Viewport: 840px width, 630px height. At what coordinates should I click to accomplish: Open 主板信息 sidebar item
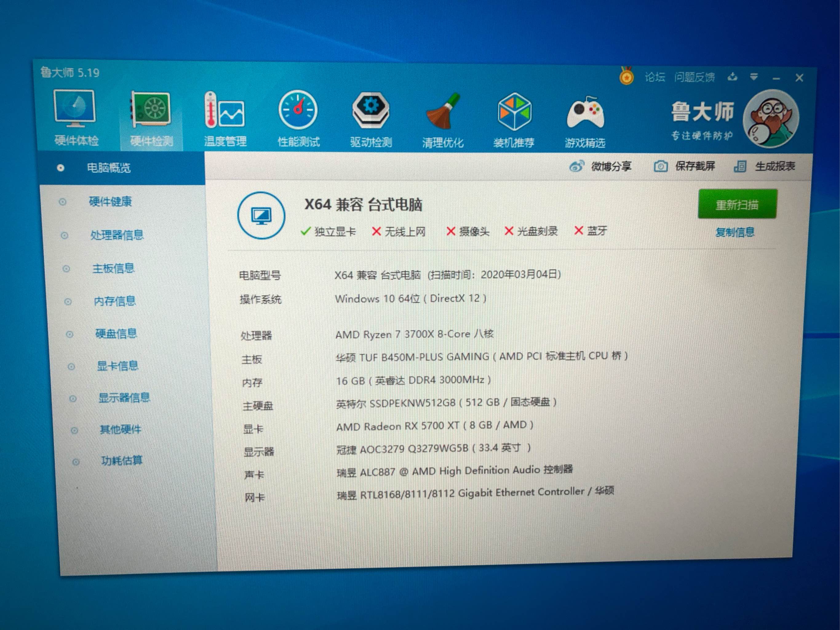(113, 269)
